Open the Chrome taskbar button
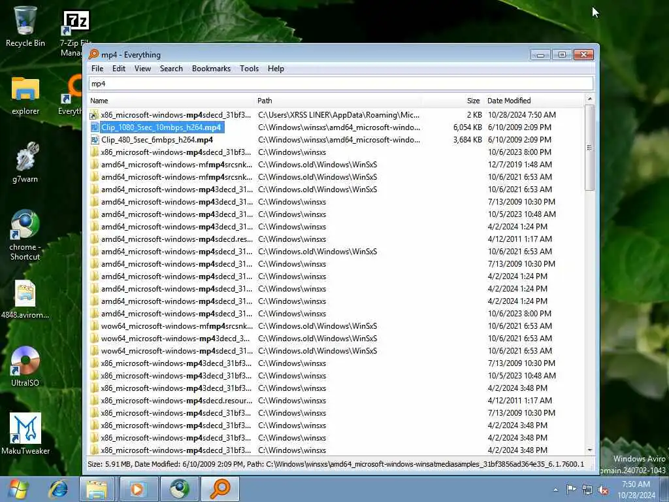669x502 pixels. point(179,489)
